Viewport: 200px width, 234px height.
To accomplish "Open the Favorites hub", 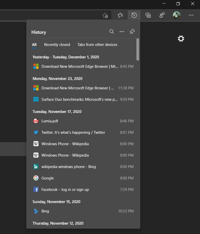I will coord(120,15).
